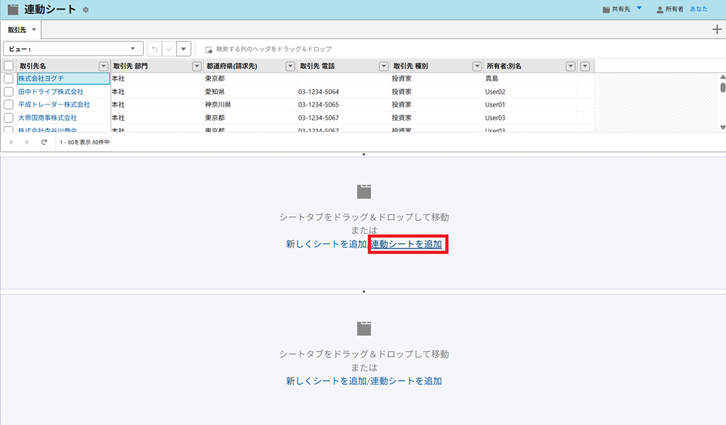Select the 03-1234-5064 phone cell
The width and height of the screenshot is (726, 425).
click(343, 92)
